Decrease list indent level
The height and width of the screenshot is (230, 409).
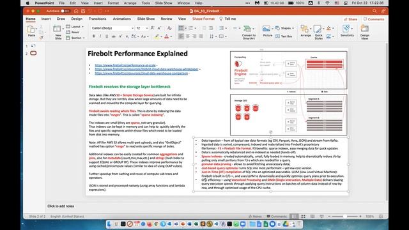[x=204, y=28]
